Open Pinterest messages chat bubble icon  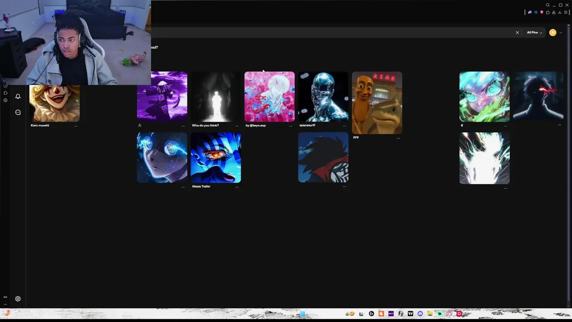tap(18, 112)
